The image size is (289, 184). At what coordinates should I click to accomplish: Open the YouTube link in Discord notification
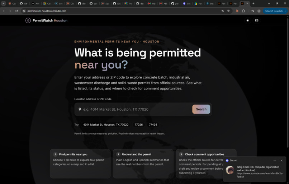[260, 175]
